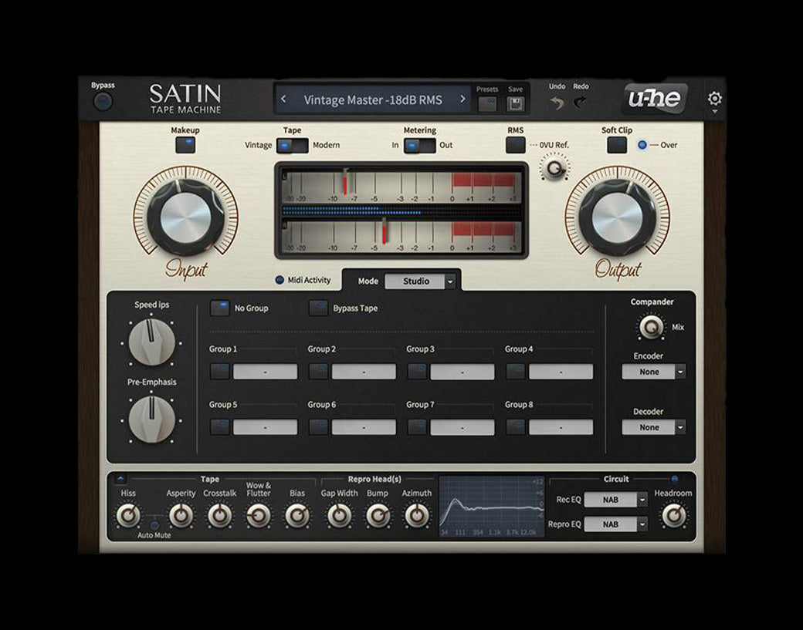Click the Gap Width knob
This screenshot has height=630, width=803.
[x=339, y=515]
